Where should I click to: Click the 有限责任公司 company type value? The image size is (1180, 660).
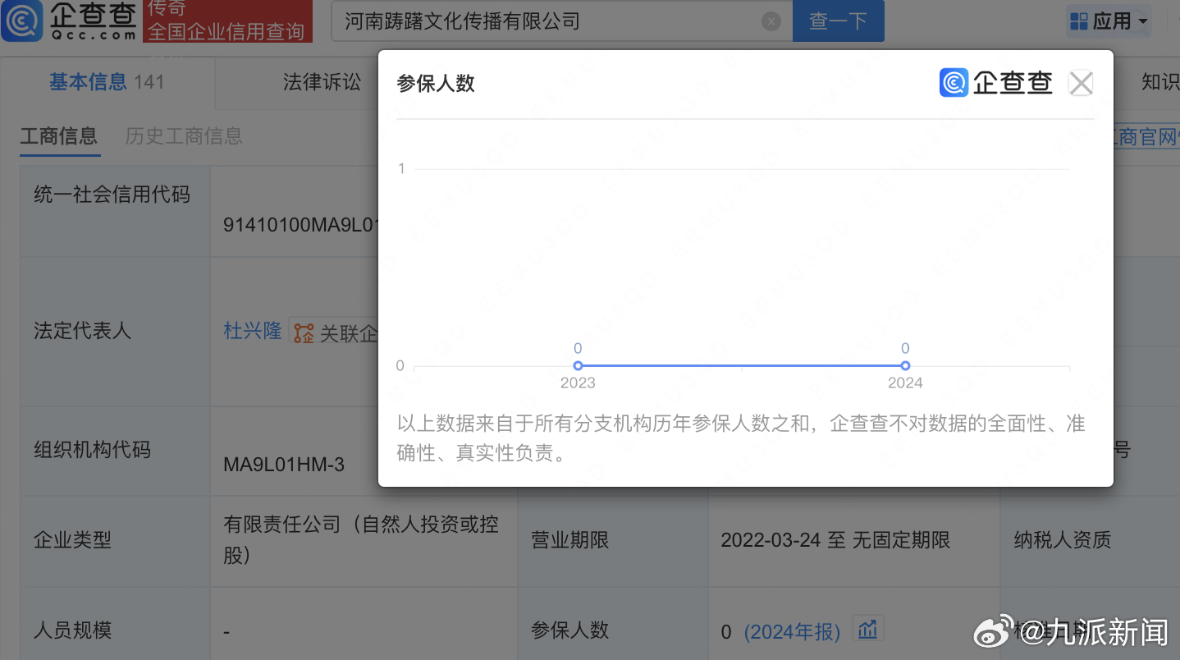[361, 539]
